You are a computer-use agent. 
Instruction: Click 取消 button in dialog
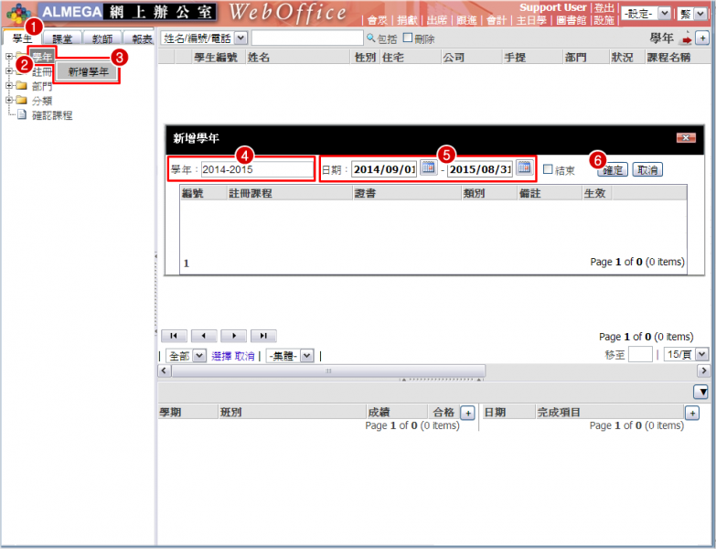pyautogui.click(x=647, y=170)
